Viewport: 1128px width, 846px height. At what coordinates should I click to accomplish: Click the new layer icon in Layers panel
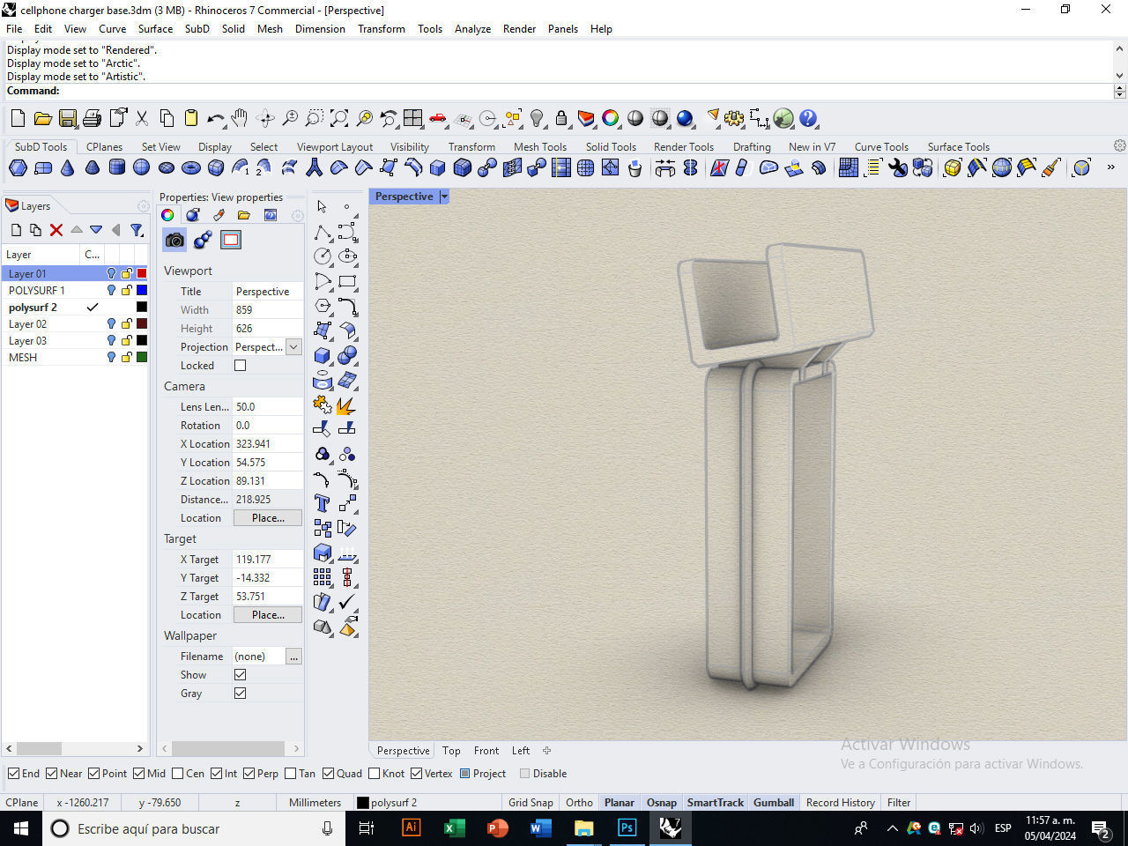[x=16, y=230]
